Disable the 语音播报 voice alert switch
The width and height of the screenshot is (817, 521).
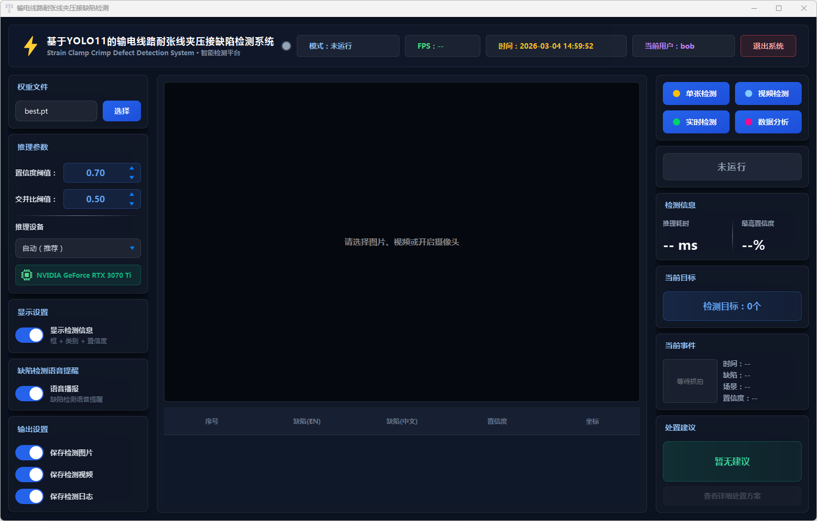point(30,394)
